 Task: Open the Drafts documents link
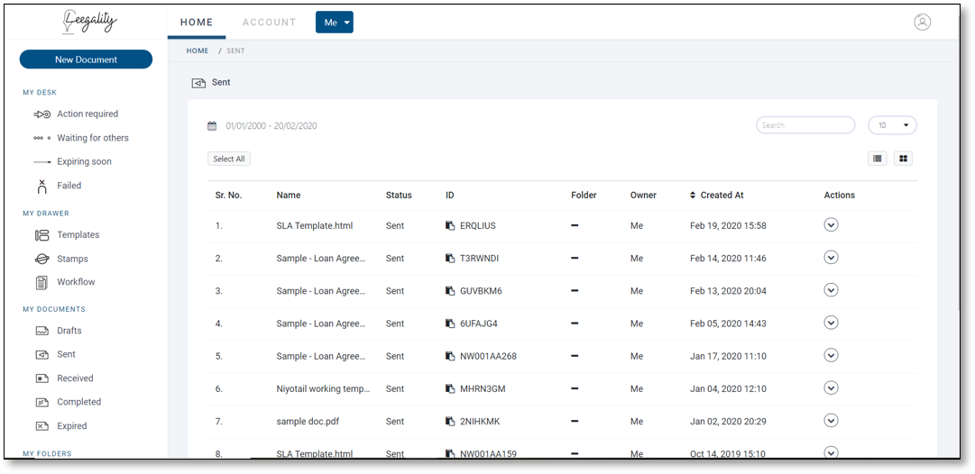[x=69, y=331]
